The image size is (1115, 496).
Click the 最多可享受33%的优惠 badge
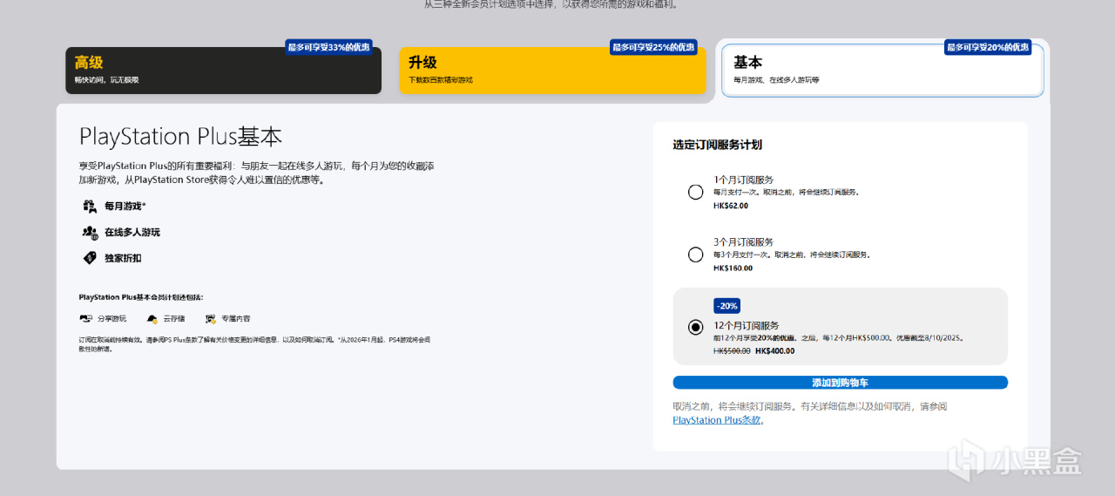(328, 47)
